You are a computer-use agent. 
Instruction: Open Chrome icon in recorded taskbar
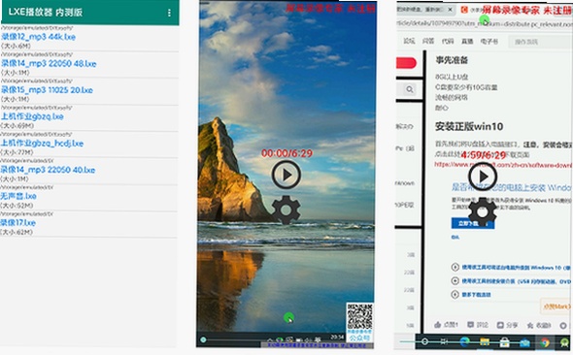pos(545,342)
